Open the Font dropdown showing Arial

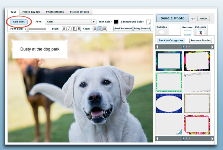[71, 22]
